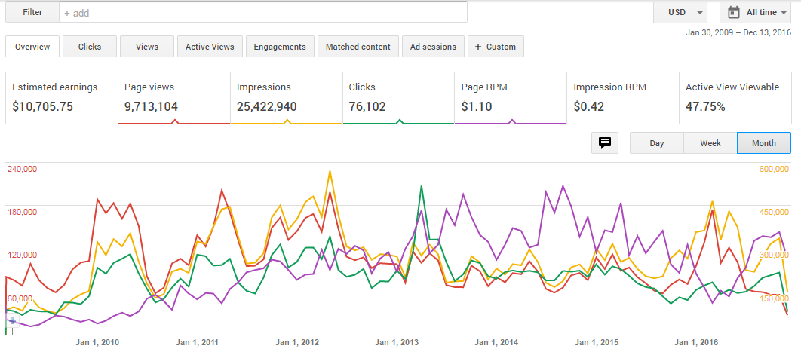
Task: Click the filter add input field
Action: click(x=262, y=13)
